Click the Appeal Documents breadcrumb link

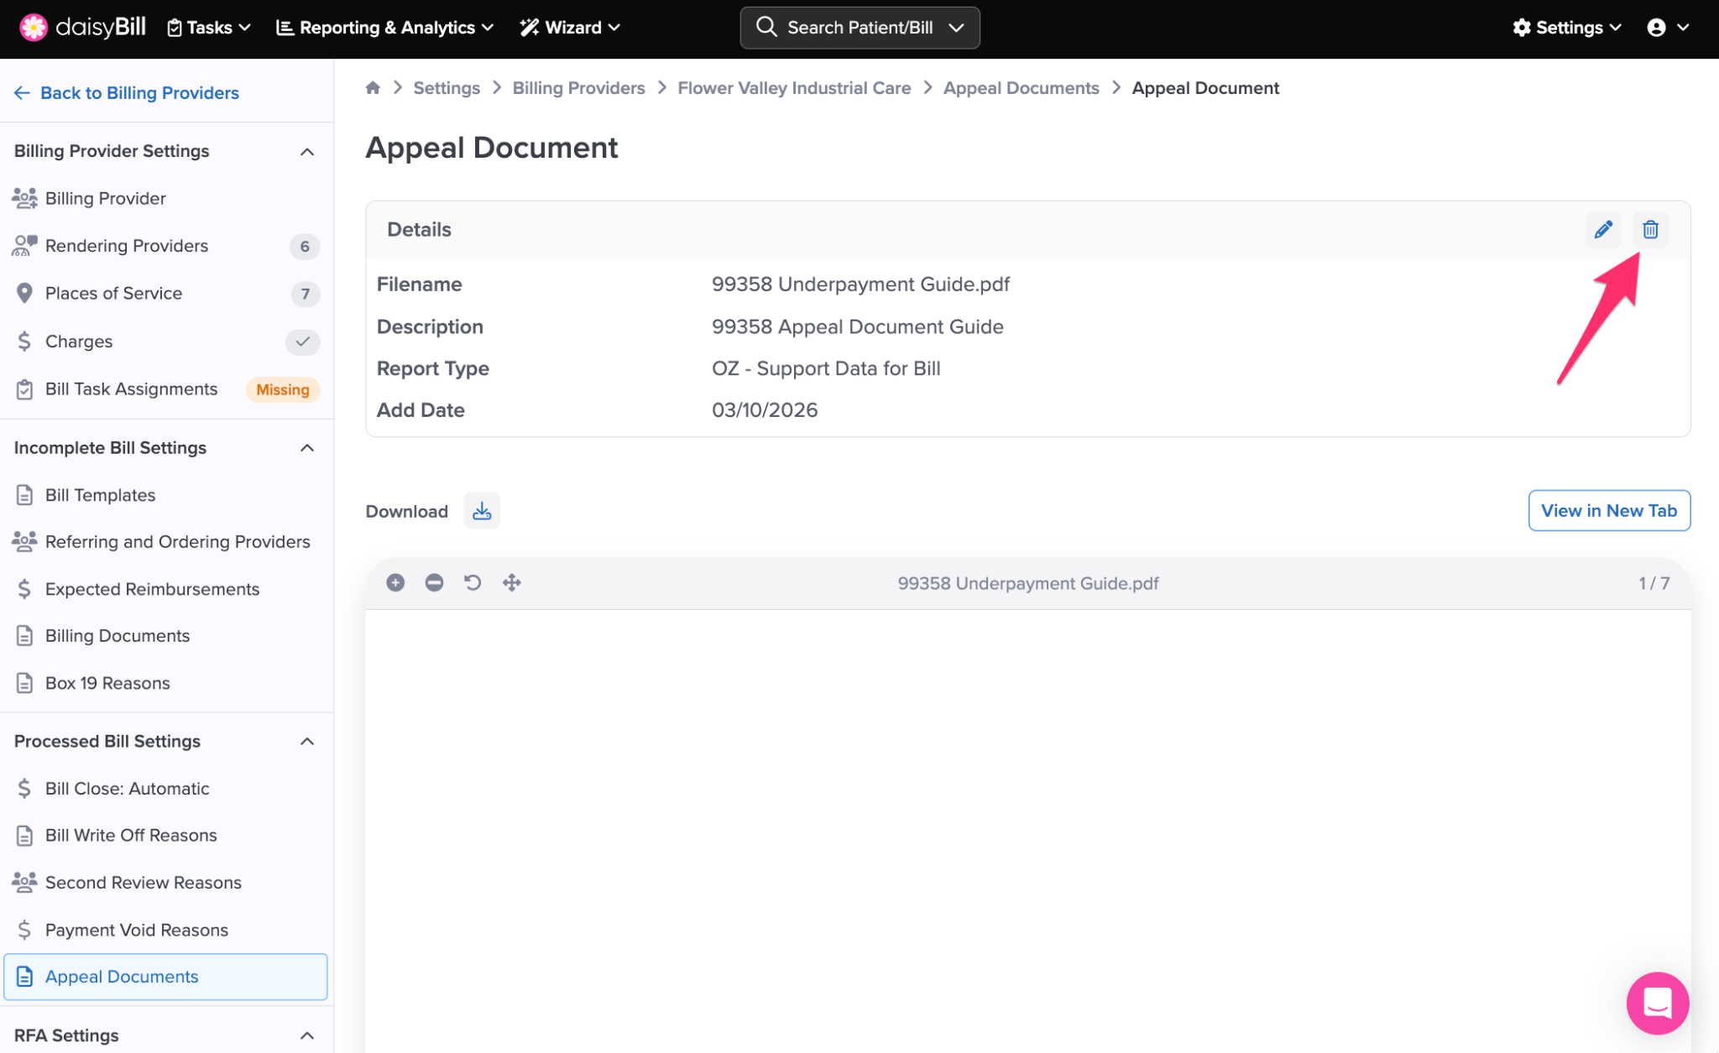[x=1021, y=88]
